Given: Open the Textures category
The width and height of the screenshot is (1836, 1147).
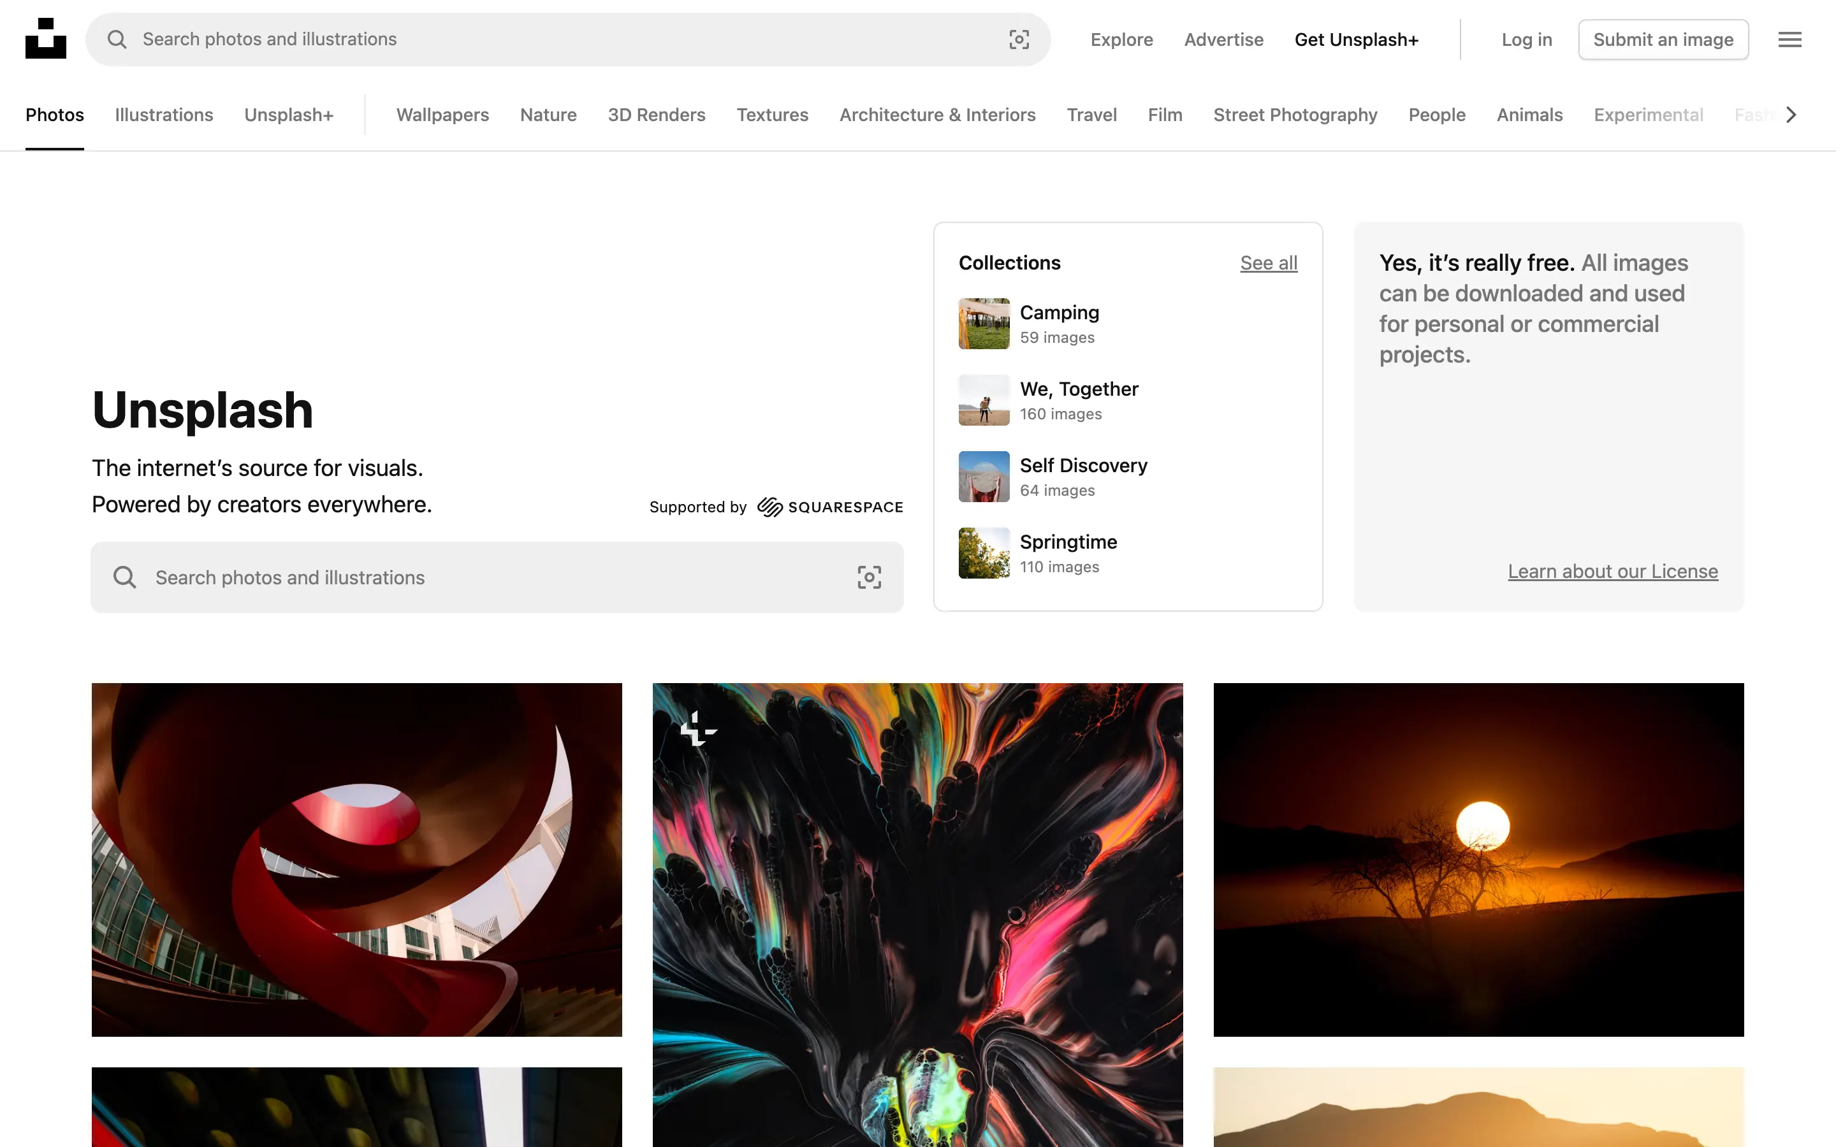Looking at the screenshot, I should [773, 115].
